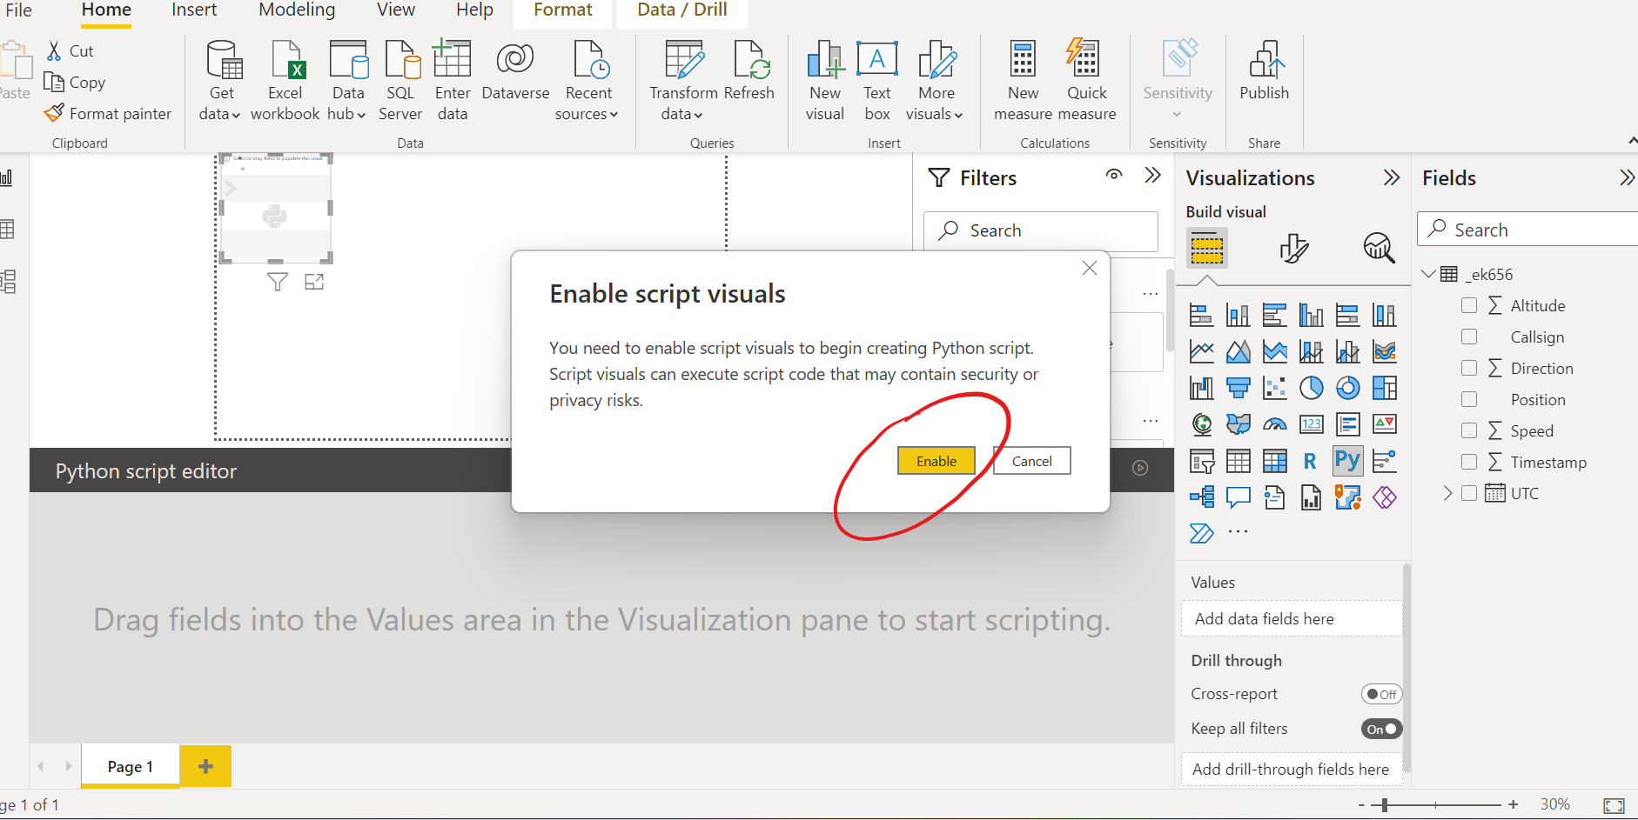This screenshot has width=1638, height=820.
Task: Choose the pie chart visualization
Action: (1311, 388)
